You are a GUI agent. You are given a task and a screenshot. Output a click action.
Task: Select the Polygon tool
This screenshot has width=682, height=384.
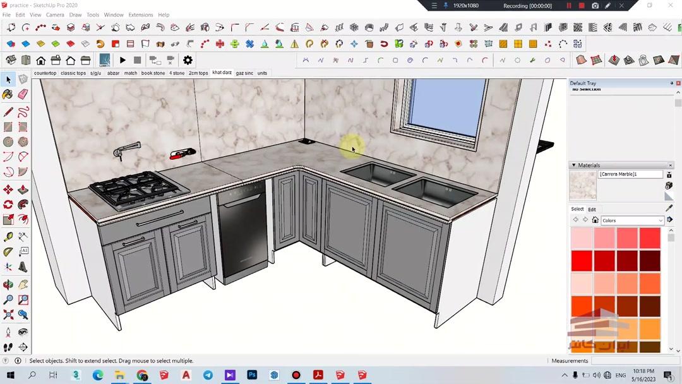[23, 141]
